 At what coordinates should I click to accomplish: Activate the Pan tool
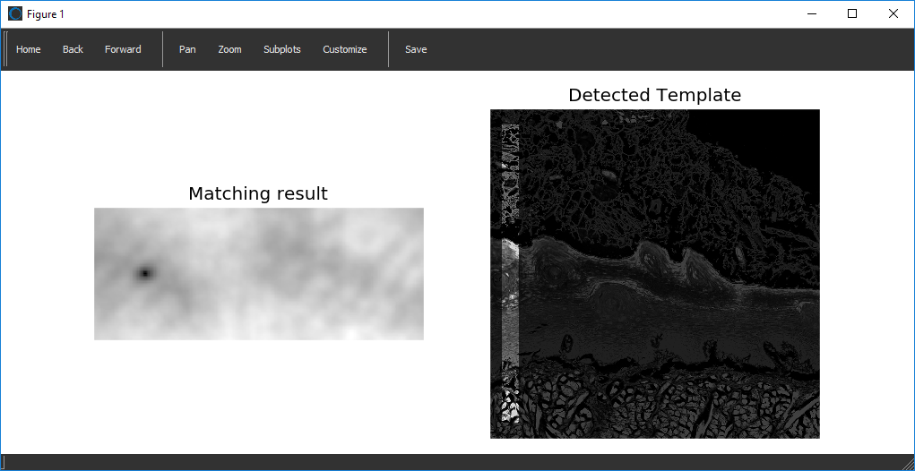(x=187, y=49)
